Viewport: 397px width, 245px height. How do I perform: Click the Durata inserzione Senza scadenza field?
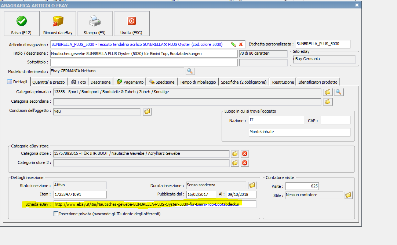[x=216, y=185]
